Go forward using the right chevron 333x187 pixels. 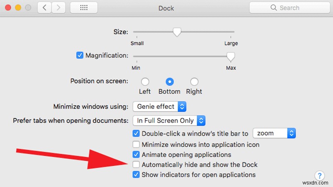(x=58, y=8)
